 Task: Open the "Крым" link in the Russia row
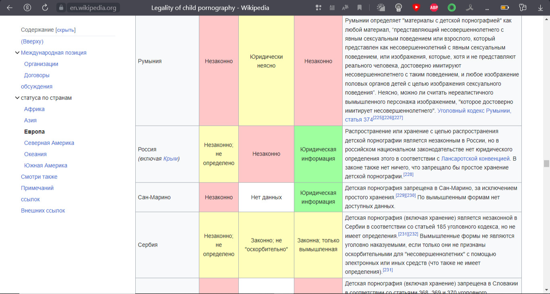coord(170,159)
